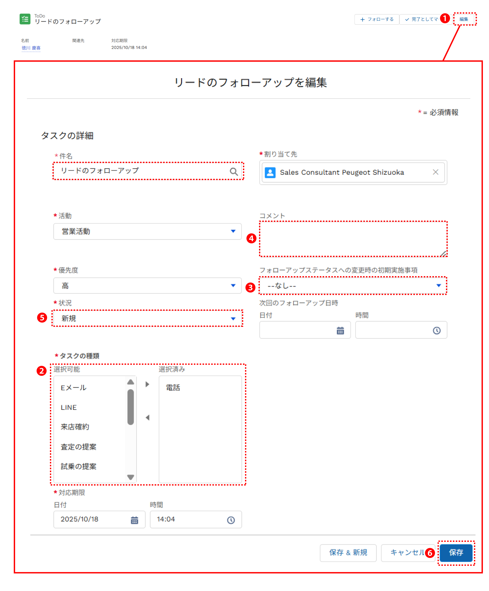The image size is (489, 591).
Task: Click the green ToDo task icon
Action: pos(25,19)
